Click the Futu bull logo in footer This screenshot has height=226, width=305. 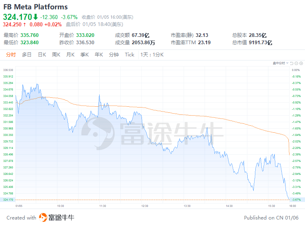pyautogui.click(x=43, y=217)
